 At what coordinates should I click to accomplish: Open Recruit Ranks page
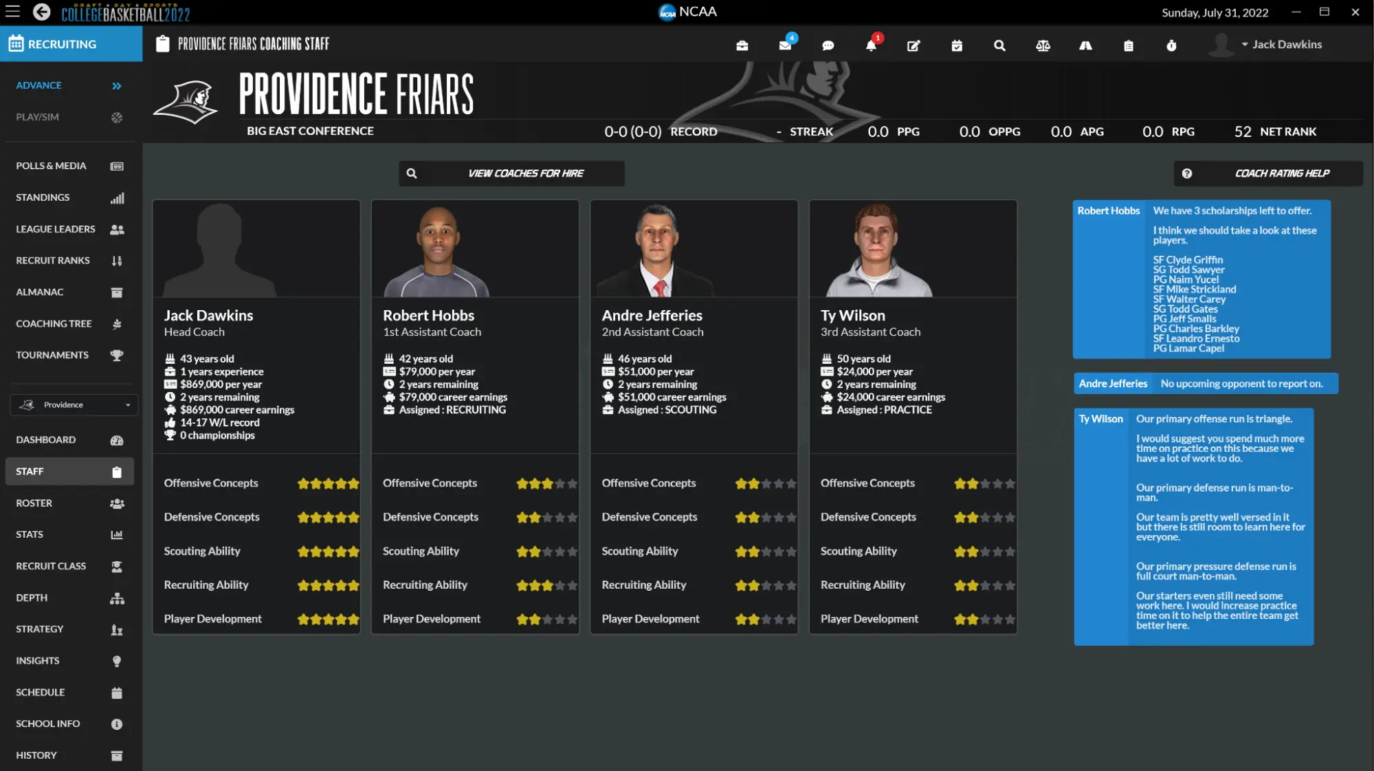pos(69,261)
